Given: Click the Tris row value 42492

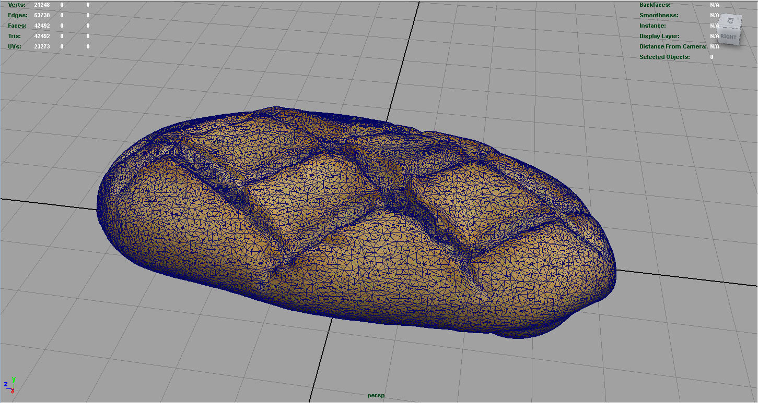Looking at the screenshot, I should (x=42, y=36).
